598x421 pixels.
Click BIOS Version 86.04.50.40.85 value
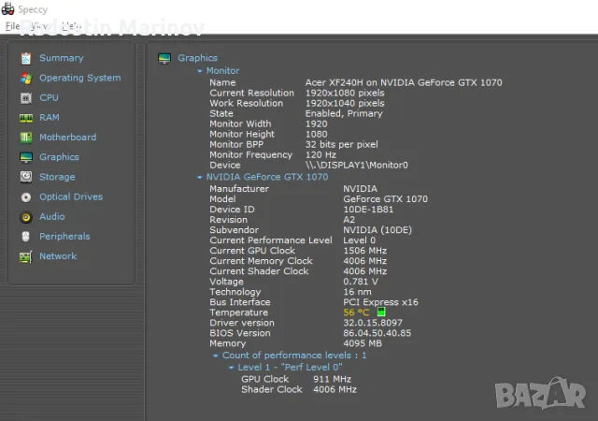point(377,333)
